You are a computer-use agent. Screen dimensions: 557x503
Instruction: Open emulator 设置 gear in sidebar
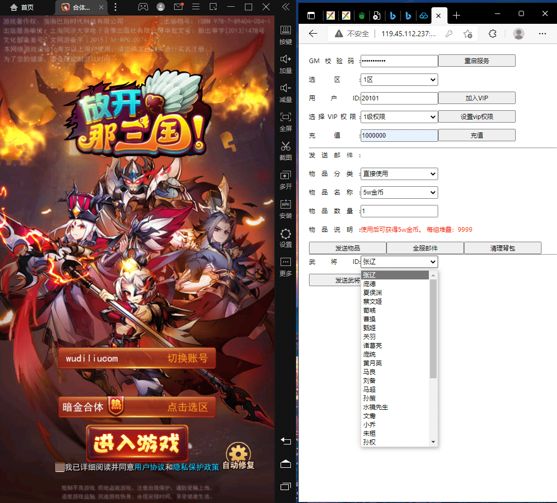point(285,238)
